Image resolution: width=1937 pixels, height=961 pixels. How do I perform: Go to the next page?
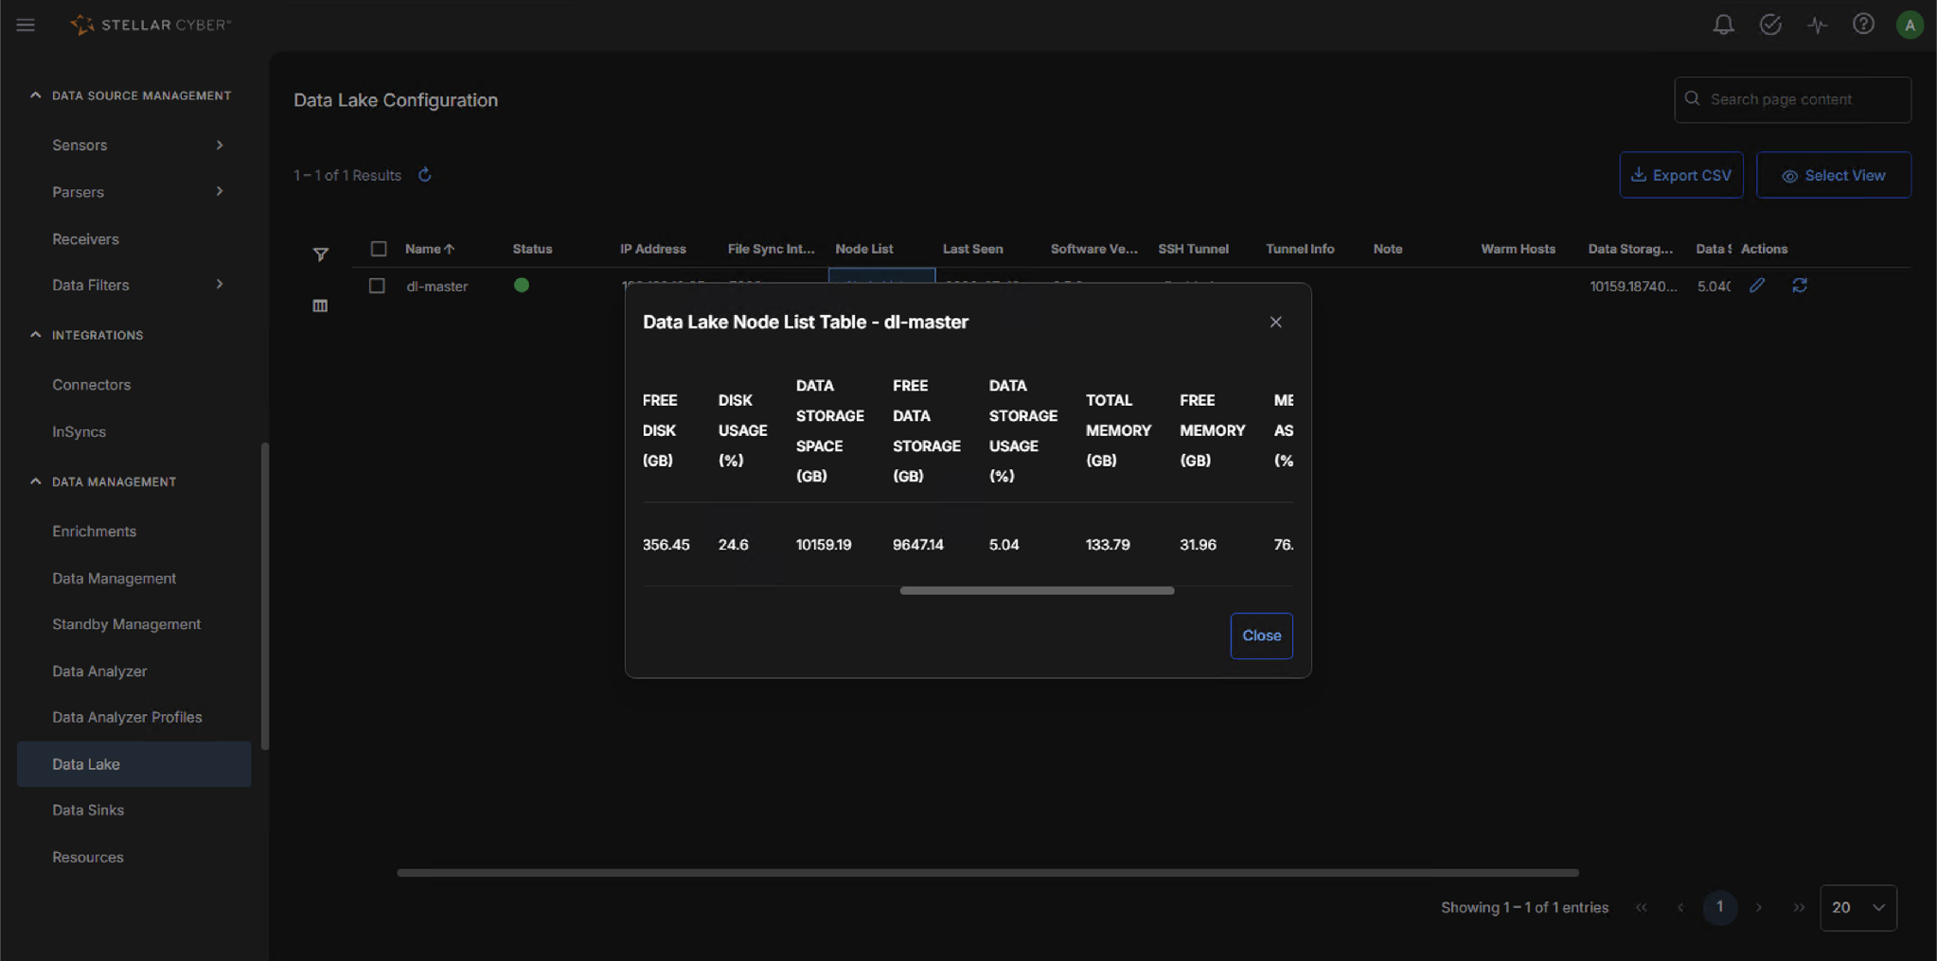pos(1759,908)
